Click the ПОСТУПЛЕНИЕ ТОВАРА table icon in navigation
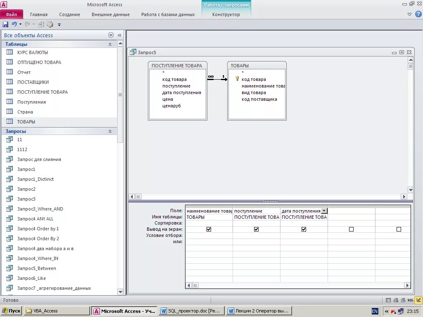Viewport: 423px width, 317px height. (x=10, y=92)
